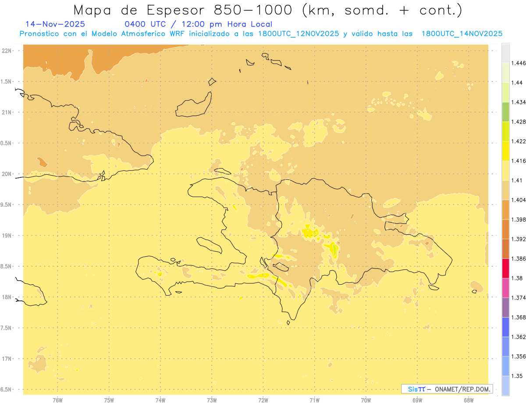
Task: Click the latitude label '17N'
Action: coord(7,359)
